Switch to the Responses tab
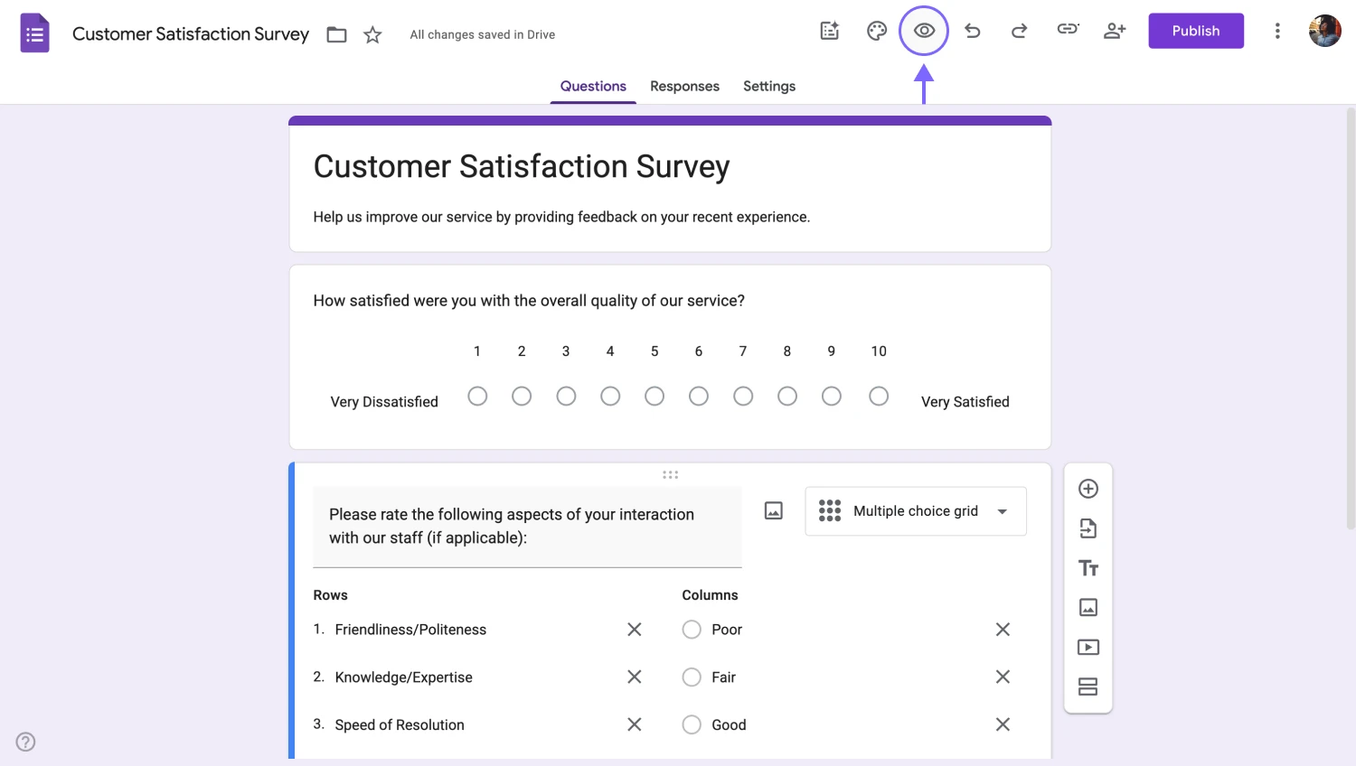Image resolution: width=1356 pixels, height=766 pixels. click(x=684, y=87)
